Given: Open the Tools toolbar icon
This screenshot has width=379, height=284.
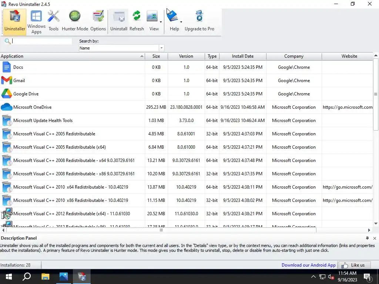Looking at the screenshot, I should tap(53, 21).
